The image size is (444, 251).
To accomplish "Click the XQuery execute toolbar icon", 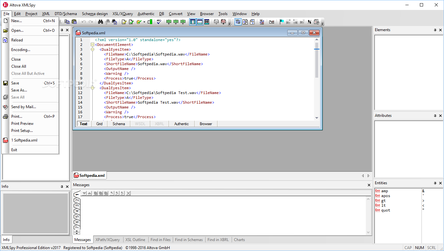I will pos(183,22).
